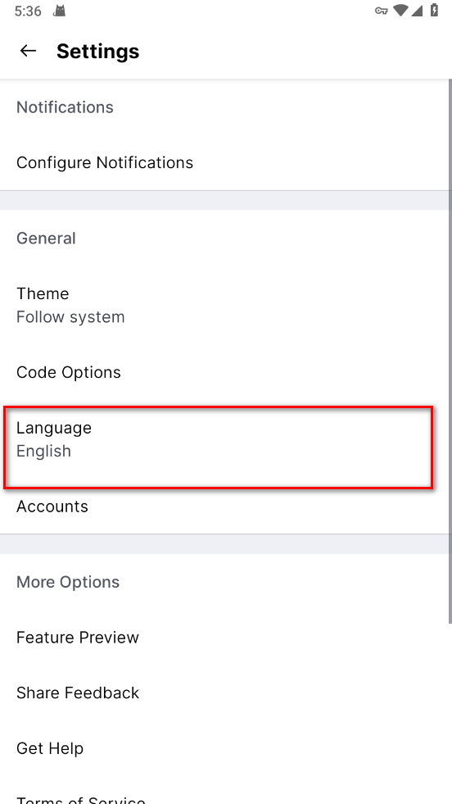This screenshot has height=804, width=452.
Task: Click the Settings page title
Action: pos(98,52)
